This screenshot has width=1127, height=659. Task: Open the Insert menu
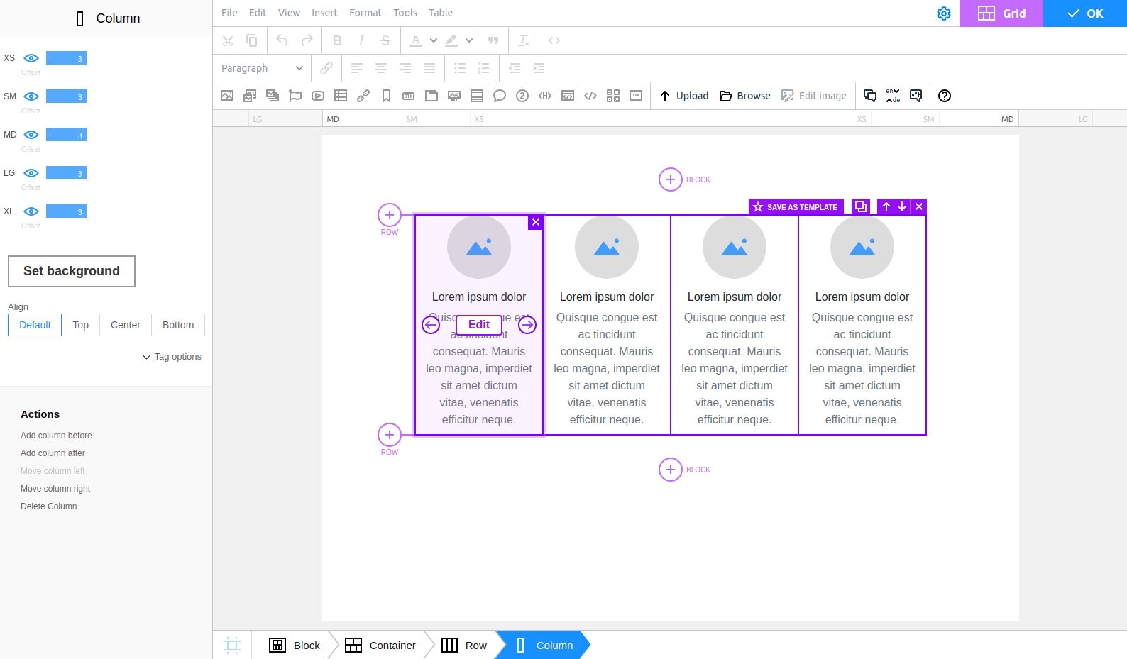click(x=324, y=13)
